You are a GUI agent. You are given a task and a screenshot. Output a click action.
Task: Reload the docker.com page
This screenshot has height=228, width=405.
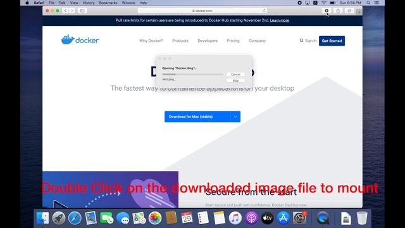[x=264, y=11]
